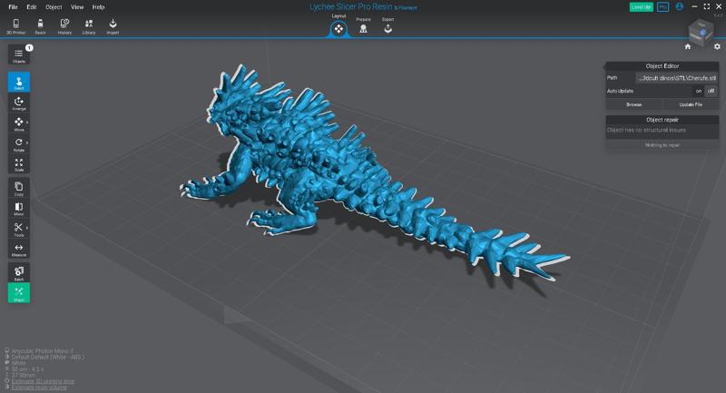Toggle fullscreen window mode
726x393 pixels.
click(707, 6)
